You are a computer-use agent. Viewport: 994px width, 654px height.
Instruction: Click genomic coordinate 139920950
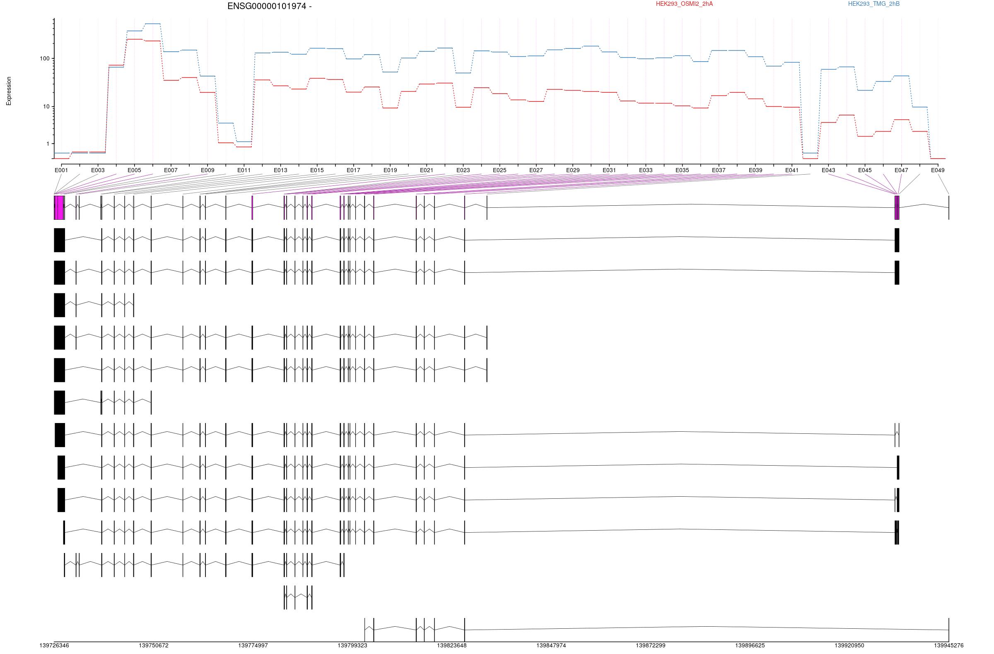pos(849,645)
